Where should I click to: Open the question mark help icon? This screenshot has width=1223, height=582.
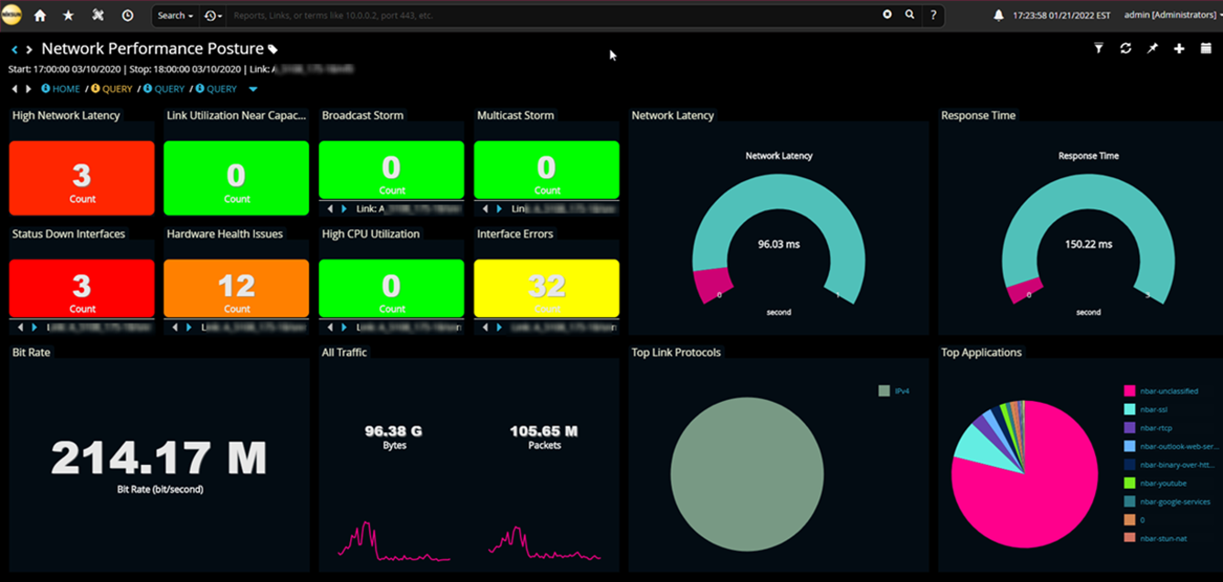coord(932,16)
